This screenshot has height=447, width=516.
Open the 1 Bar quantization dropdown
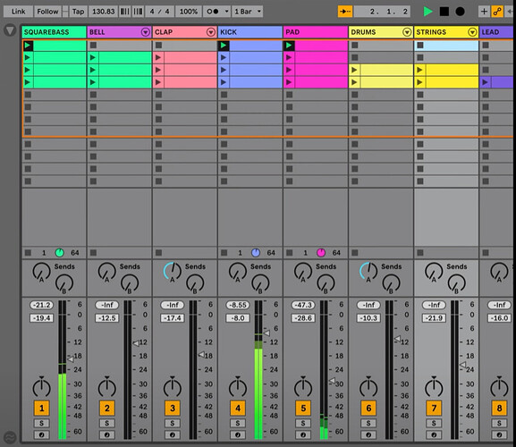[x=248, y=12]
